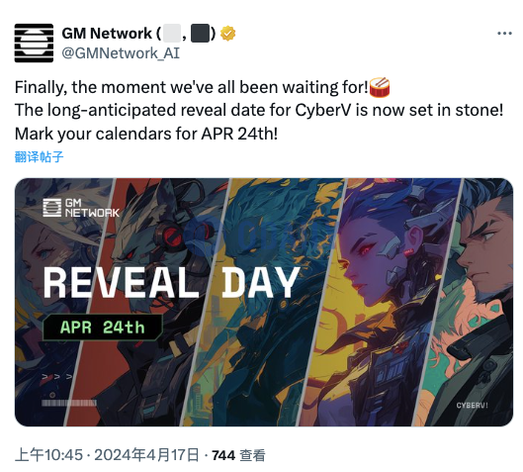
Task: Click the GM Network profile avatar
Action: pos(34,44)
